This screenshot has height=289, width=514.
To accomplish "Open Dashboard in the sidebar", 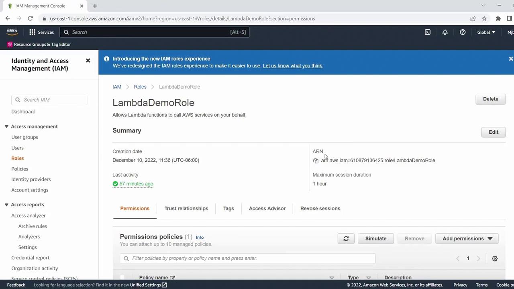I will (23, 112).
